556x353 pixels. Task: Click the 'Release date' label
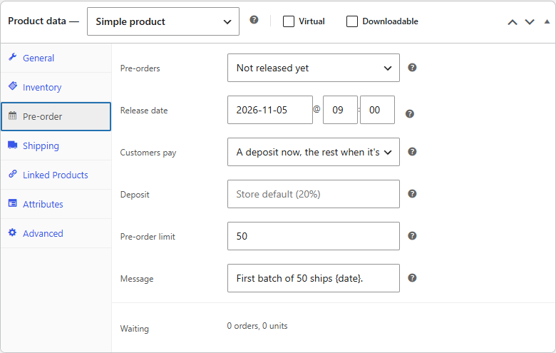coord(144,111)
